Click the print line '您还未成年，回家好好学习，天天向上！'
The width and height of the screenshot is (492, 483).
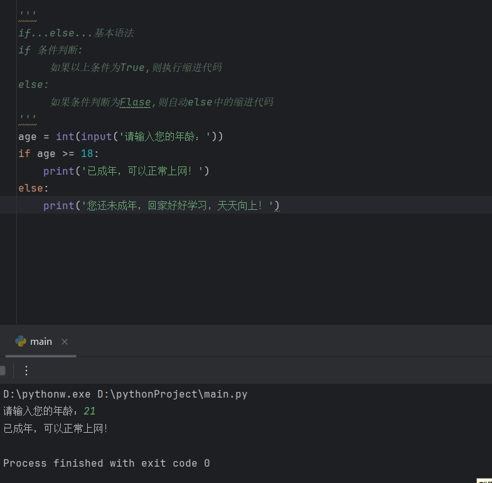point(161,206)
